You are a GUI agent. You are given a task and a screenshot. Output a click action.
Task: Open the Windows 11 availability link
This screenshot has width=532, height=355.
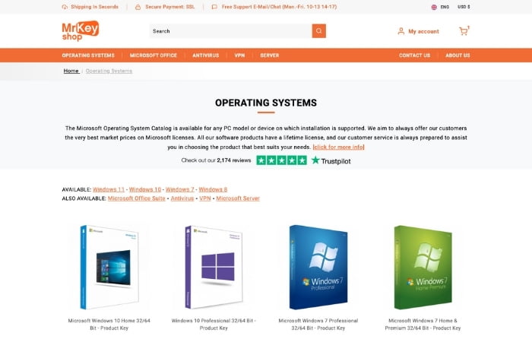tap(109, 189)
